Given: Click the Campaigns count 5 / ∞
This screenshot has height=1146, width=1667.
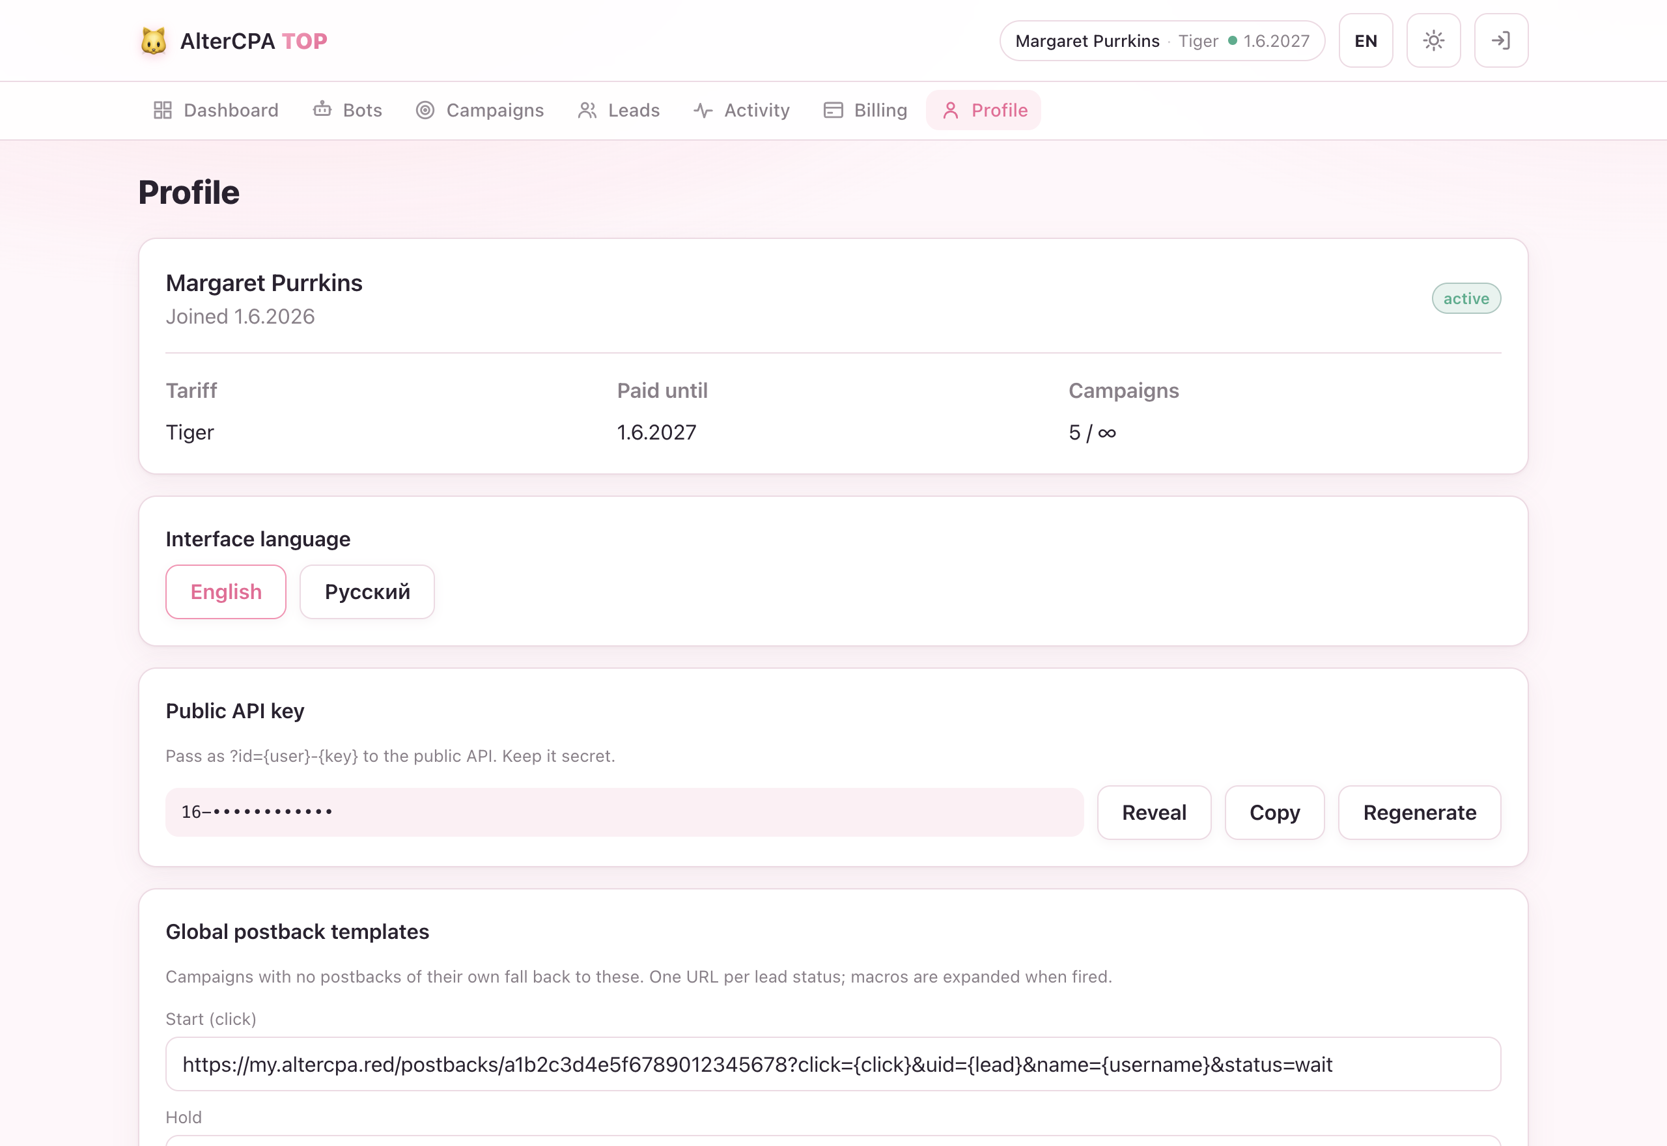Looking at the screenshot, I should (1093, 432).
